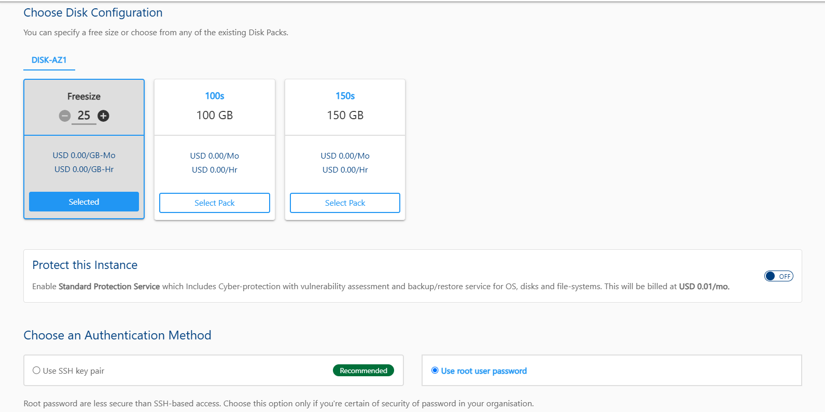
Task: Click USD 0.00/GB-Hr price text
Action: click(x=84, y=169)
